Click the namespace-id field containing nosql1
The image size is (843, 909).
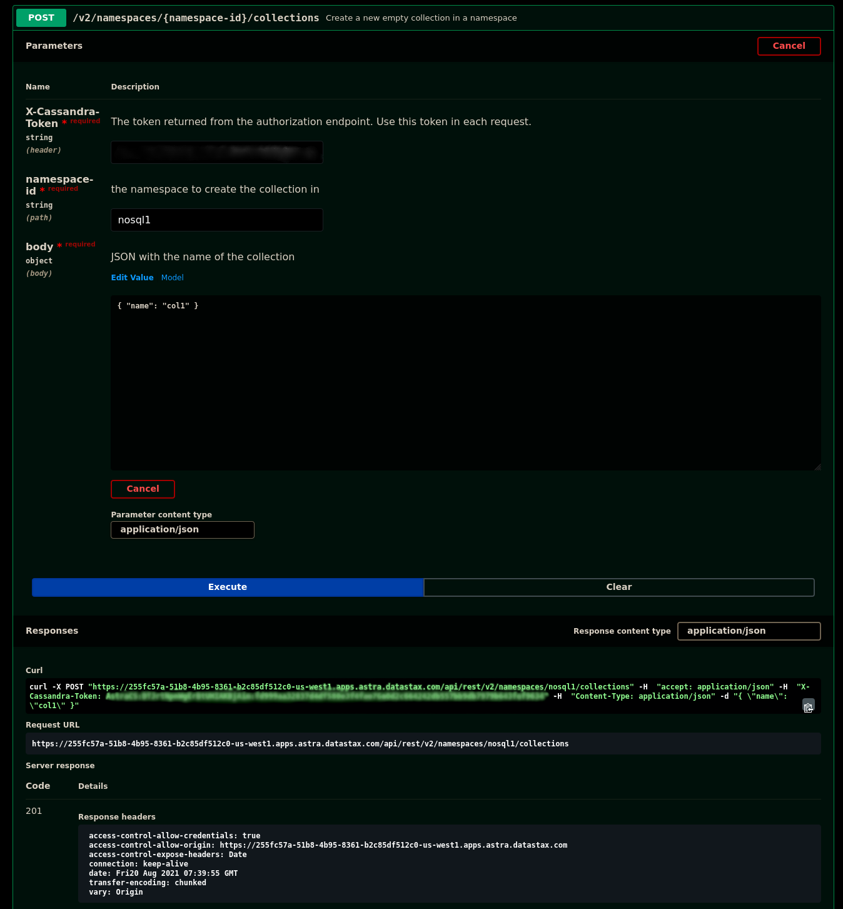click(x=216, y=220)
